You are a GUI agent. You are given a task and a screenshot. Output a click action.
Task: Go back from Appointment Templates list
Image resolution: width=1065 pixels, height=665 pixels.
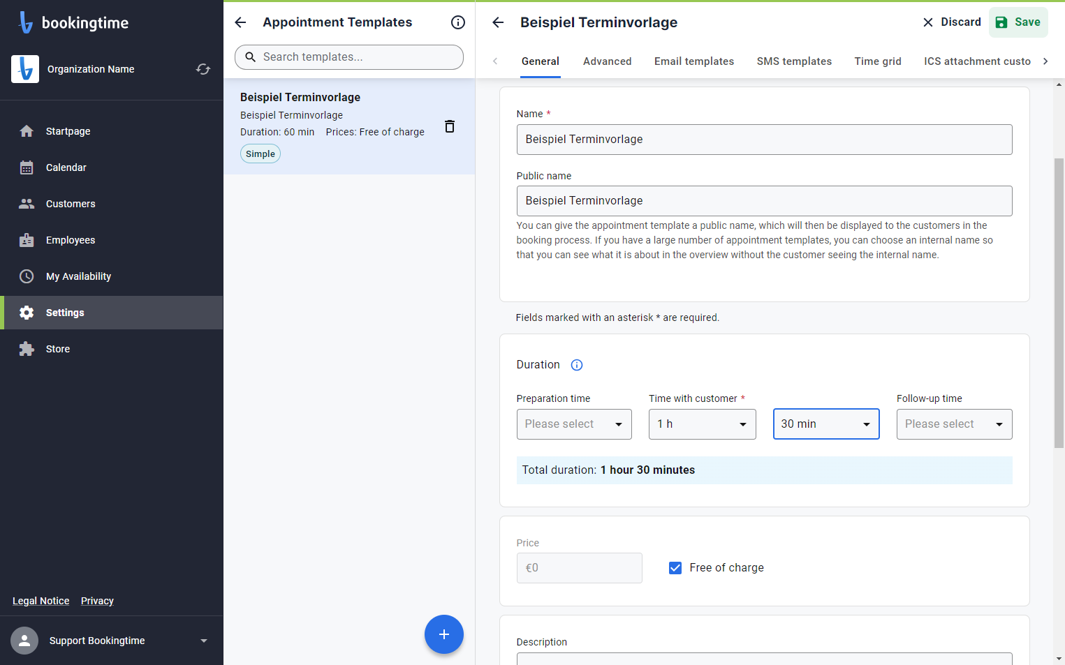tap(240, 22)
